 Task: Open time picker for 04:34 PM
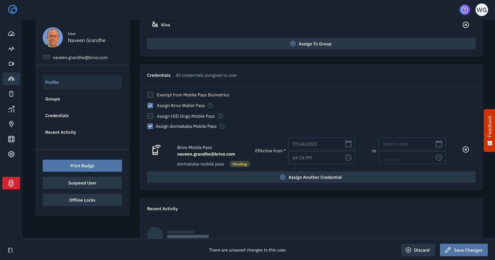click(348, 158)
